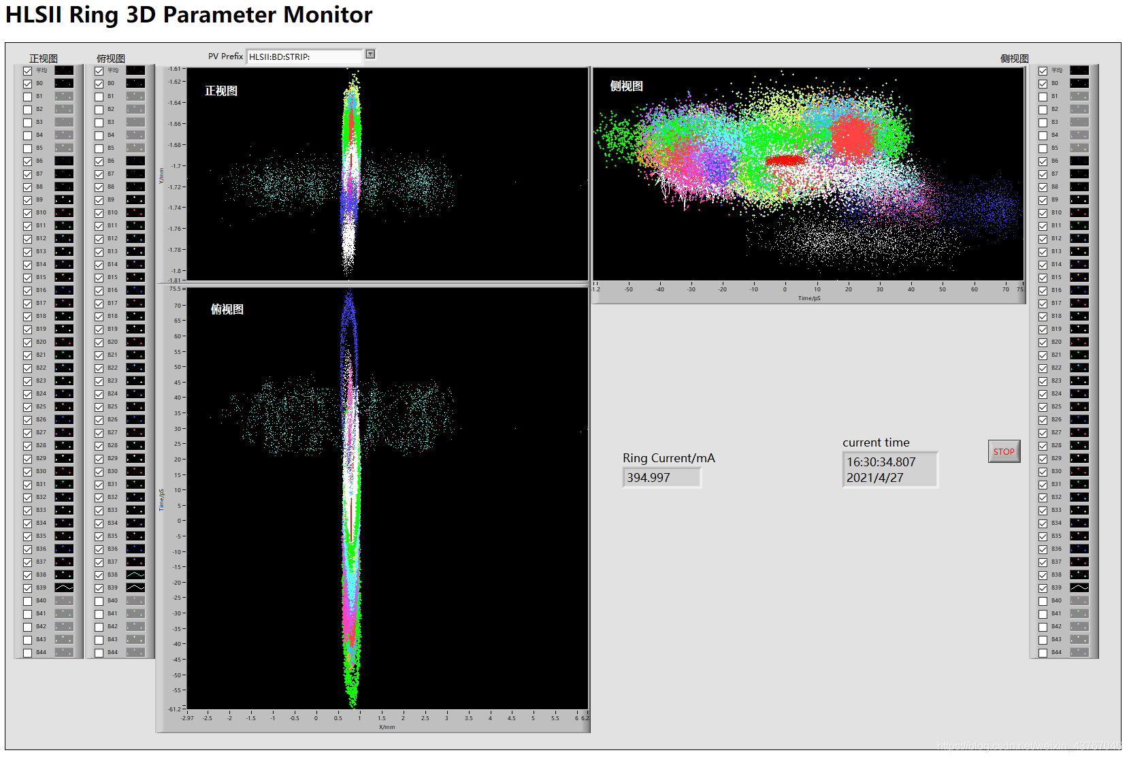This screenshot has height=759, width=1129.
Task: Click the current time display field
Action: click(890, 470)
